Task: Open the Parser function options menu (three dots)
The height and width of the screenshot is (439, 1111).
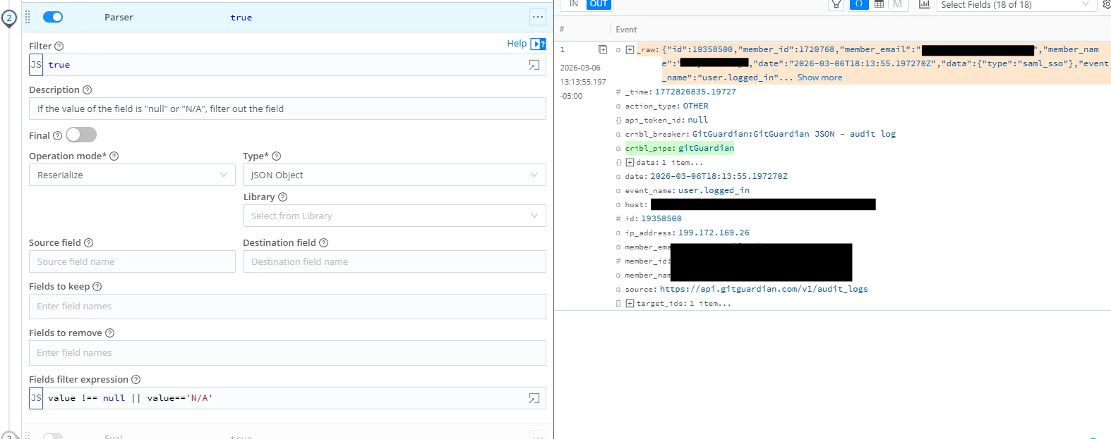Action: pos(538,17)
